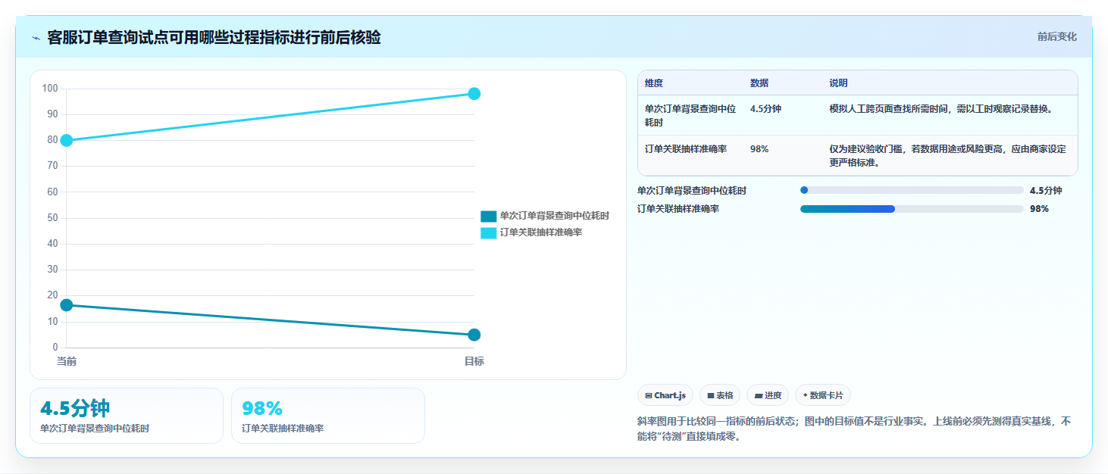1108x474 pixels.
Task: Click the card title about 客服订单查询试点
Action: 214,37
